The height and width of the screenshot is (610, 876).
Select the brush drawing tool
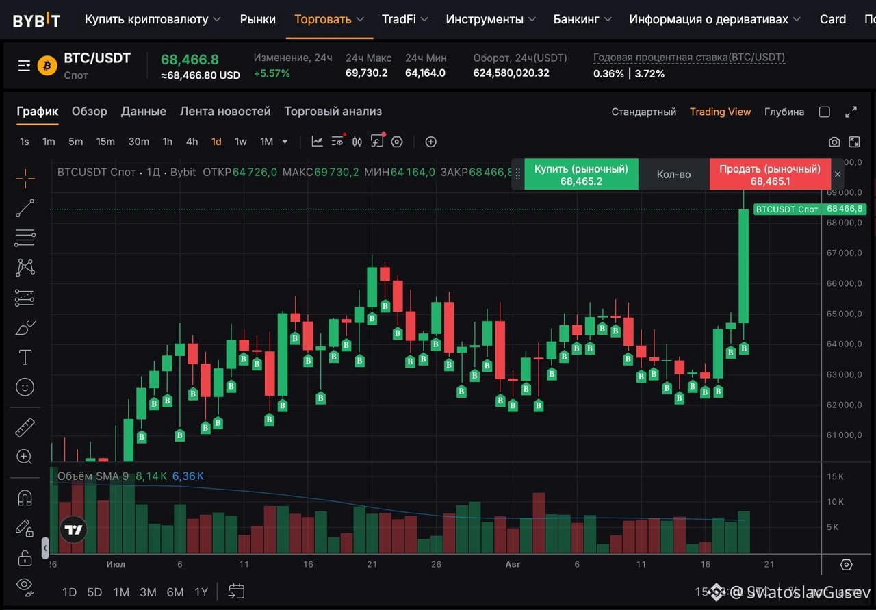click(x=25, y=327)
